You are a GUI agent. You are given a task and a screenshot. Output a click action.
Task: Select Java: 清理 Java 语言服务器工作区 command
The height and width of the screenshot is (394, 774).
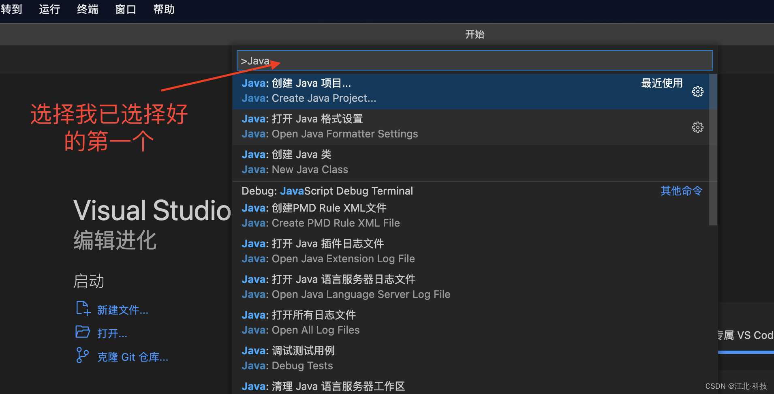(470, 386)
